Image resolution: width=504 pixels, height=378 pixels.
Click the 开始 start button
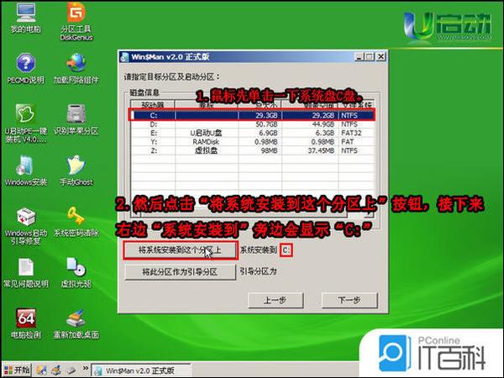click(x=17, y=370)
